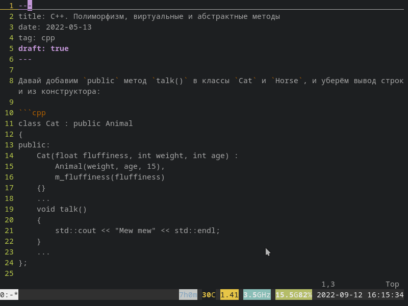Click the word "Давай" in the paragraph
408x306 pixels.
[30, 81]
